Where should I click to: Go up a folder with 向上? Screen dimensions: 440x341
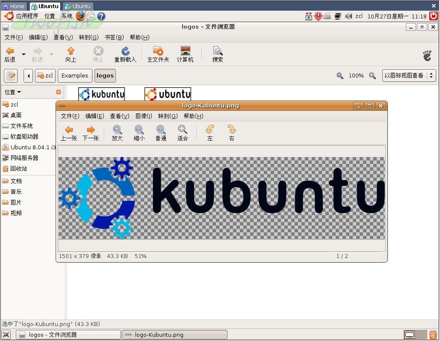(x=71, y=54)
